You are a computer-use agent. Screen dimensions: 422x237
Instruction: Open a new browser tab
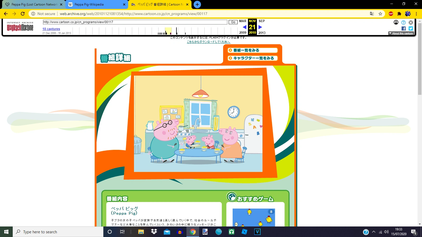pos(197,4)
